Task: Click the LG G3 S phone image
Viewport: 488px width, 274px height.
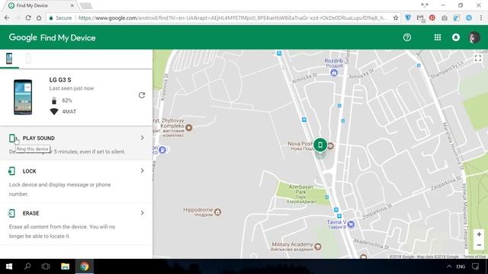Action: 23,97
